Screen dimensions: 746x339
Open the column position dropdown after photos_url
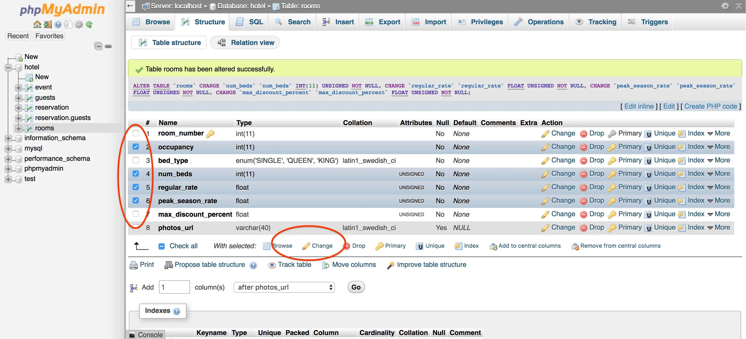284,287
